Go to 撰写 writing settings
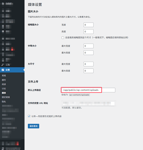Screen dimensions: 143x150 tap(4, 80)
